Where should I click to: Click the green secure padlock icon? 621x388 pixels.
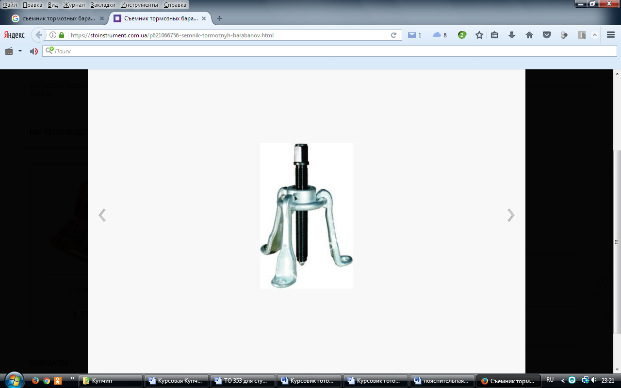click(62, 35)
